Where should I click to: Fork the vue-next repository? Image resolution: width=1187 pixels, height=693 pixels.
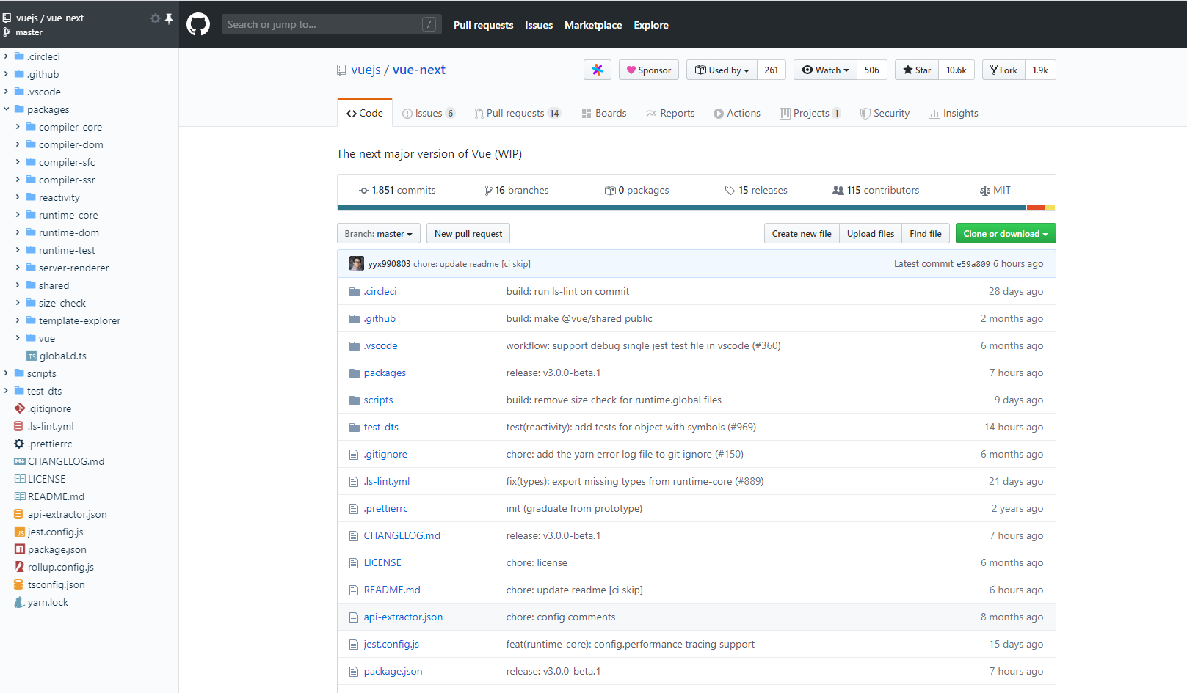1003,70
